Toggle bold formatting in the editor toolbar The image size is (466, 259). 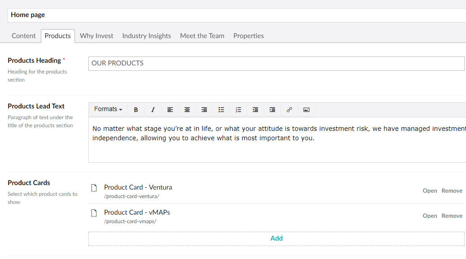136,110
